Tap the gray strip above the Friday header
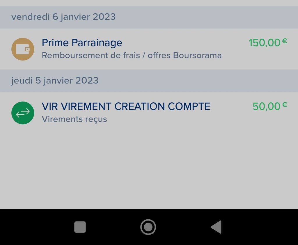This screenshot has width=298, height=245. 149,3
